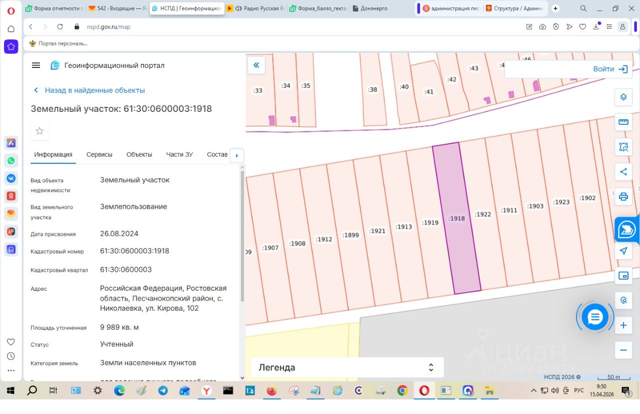Open the Портал персональ... bookmark
640x414 pixels.
coord(58,43)
